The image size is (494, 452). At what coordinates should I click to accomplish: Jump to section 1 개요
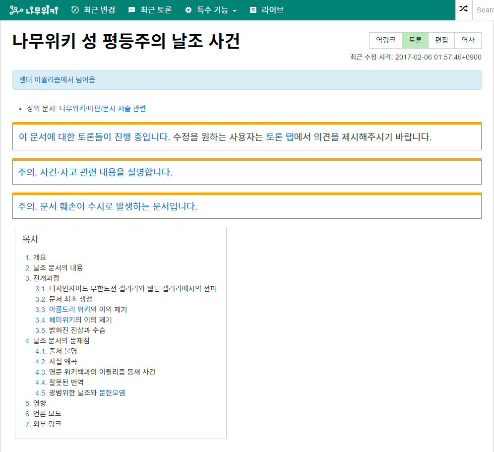39,257
